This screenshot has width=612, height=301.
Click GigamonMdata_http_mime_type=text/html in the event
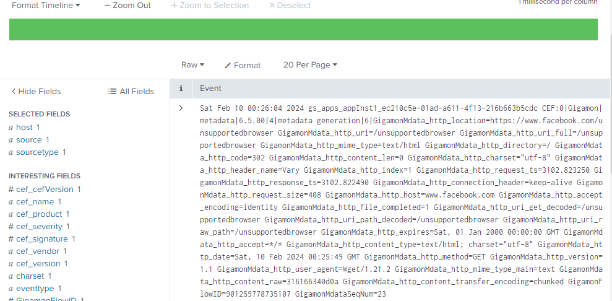(x=341, y=145)
